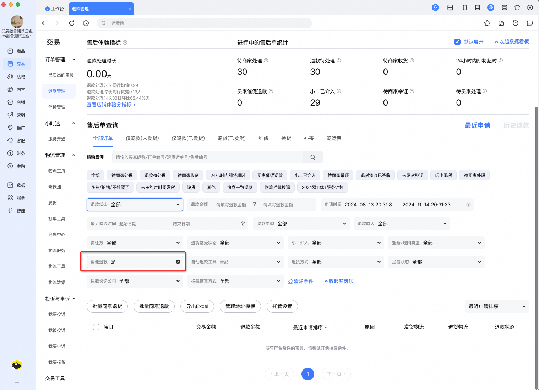The width and height of the screenshot is (539, 390).
Task: Check the 宝贝 select-all checkbox
Action: point(96,327)
